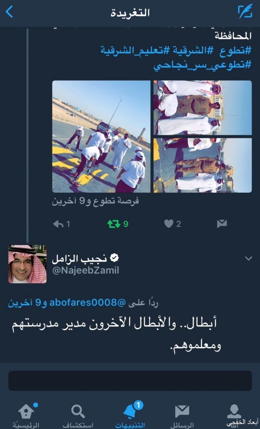Compose a new tweet with the feather icon
This screenshot has width=260, height=429.
[245, 11]
